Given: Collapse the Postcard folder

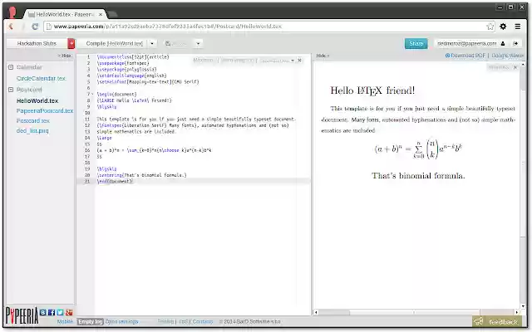Looking at the screenshot, I should coord(11,89).
